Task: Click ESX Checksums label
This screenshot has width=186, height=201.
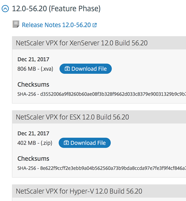Action: click(x=33, y=158)
